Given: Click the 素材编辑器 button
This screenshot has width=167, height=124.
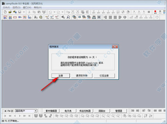Looking at the screenshot, I should 51,111.
